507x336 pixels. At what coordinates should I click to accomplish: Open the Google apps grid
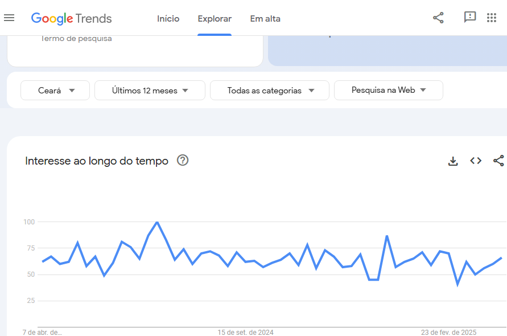(492, 18)
